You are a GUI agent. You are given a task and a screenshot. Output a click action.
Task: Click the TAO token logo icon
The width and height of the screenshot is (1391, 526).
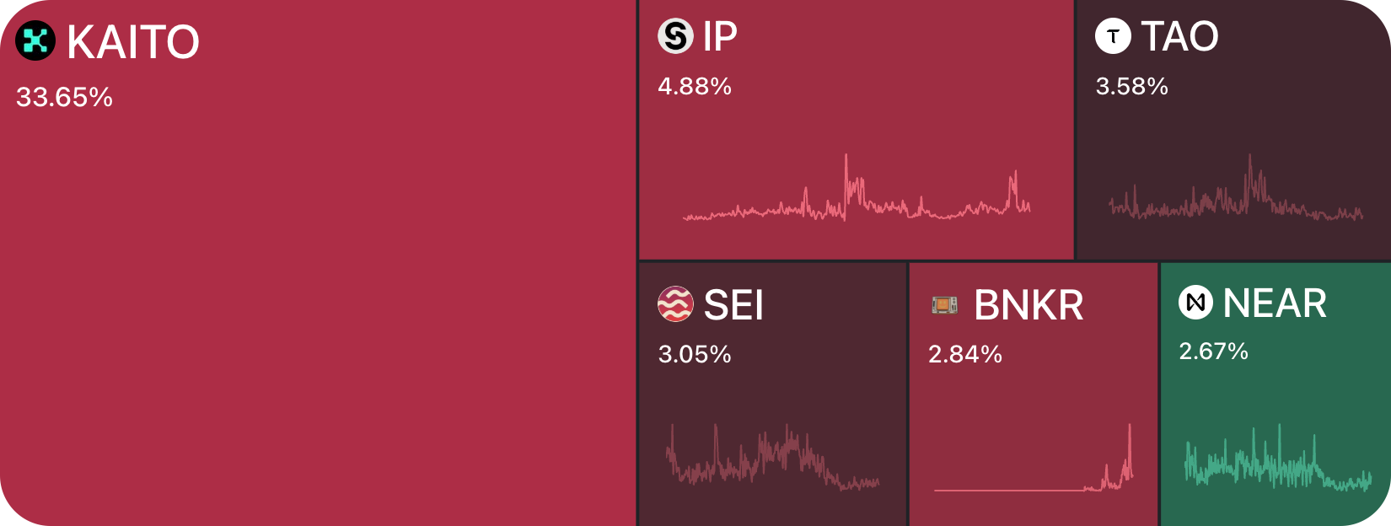pos(1113,36)
